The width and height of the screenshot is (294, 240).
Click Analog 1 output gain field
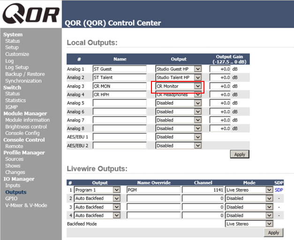point(220,69)
